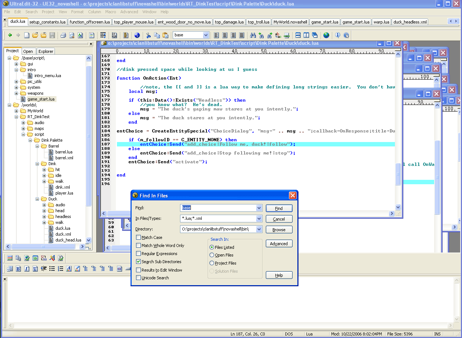Select game_start.lua in the project tree

pyautogui.click(x=41, y=99)
